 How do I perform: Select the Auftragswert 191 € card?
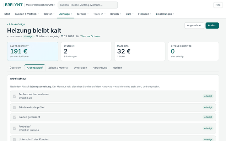click(x=33, y=51)
